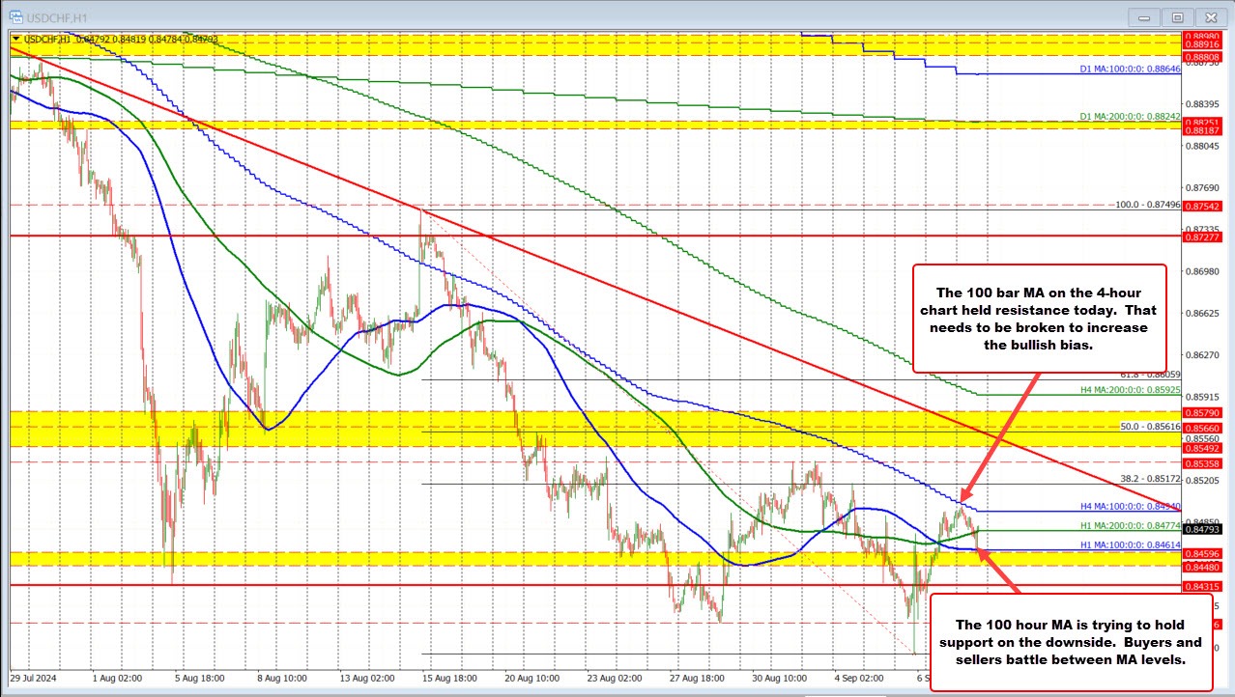Click the red price tag 0.87542 on the axis
The height and width of the screenshot is (697, 1235).
coord(1203,205)
